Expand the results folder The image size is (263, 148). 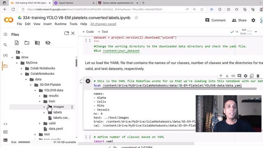coord(40,96)
